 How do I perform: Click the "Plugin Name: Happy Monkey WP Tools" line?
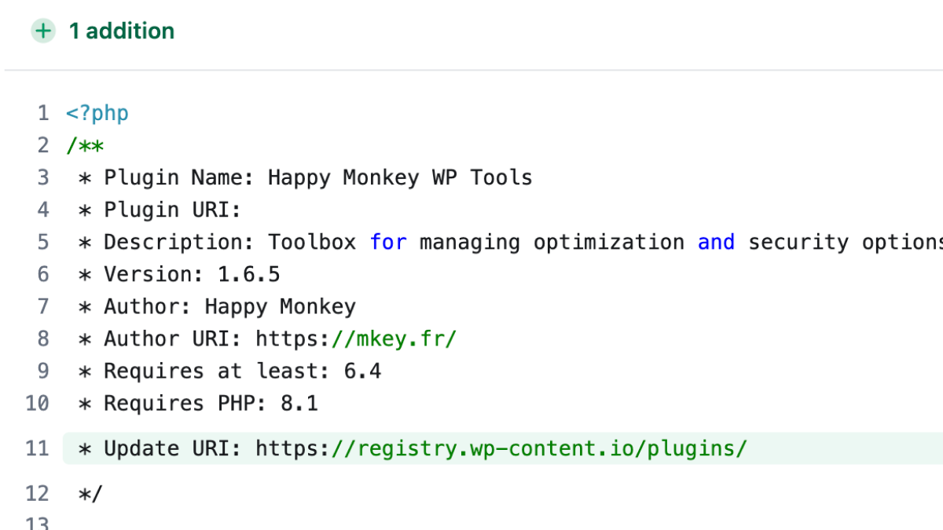(306, 177)
